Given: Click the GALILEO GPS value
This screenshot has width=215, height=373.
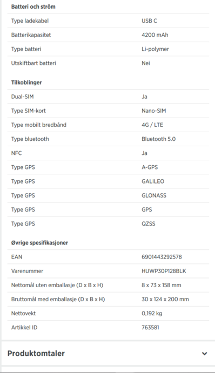Looking at the screenshot, I should [153, 181].
